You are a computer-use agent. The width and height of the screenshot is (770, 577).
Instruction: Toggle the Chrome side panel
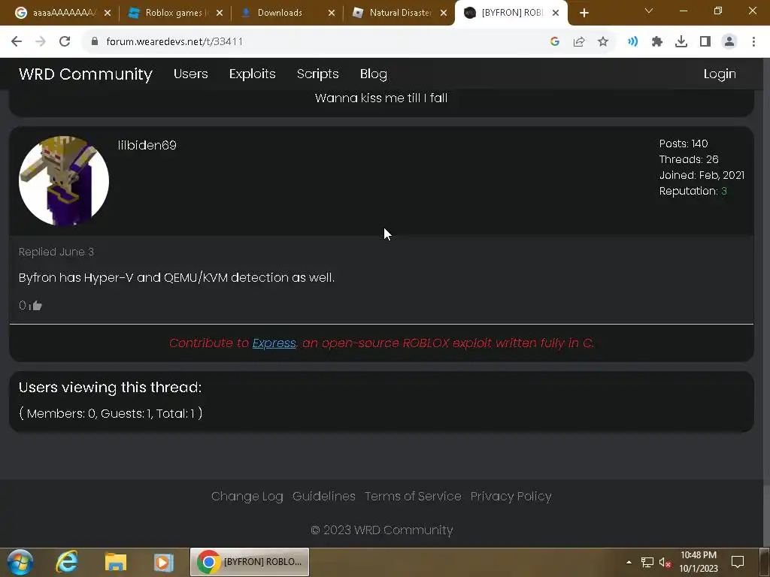pyautogui.click(x=705, y=42)
